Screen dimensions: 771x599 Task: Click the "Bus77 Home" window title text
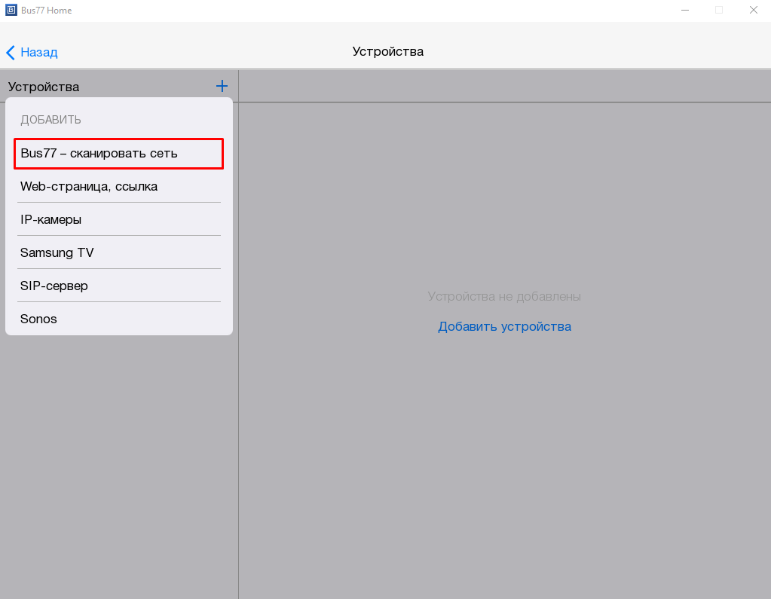coord(47,11)
